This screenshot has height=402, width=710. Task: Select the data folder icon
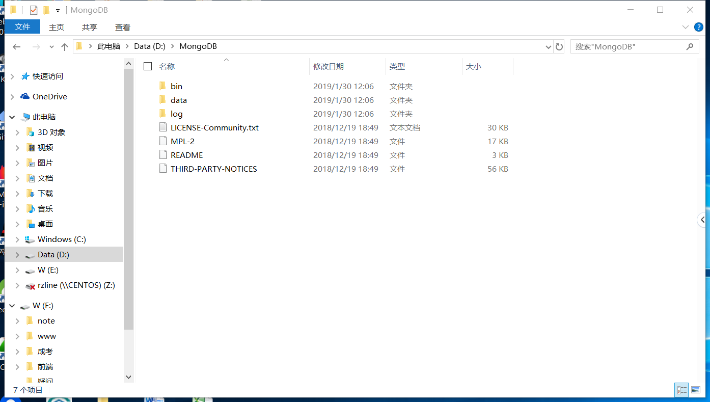point(162,100)
